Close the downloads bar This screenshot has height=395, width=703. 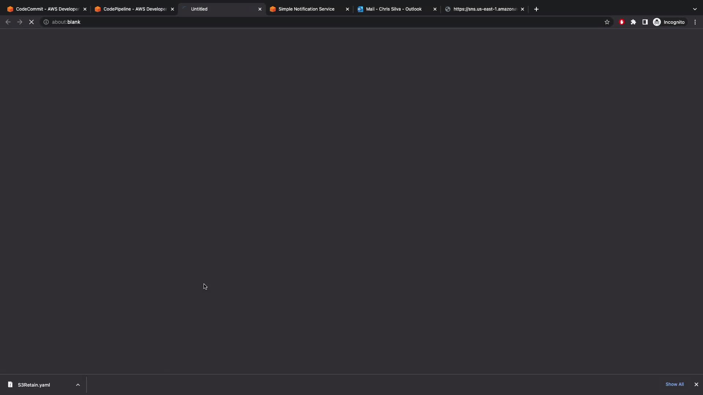coord(696,384)
